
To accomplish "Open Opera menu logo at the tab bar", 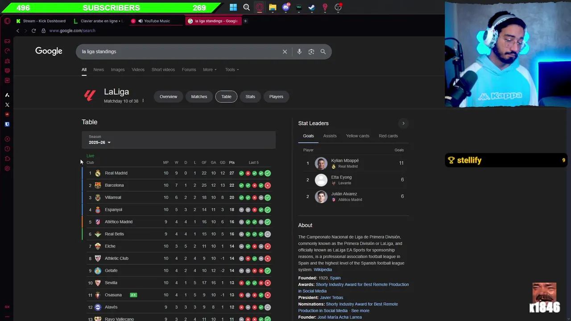I will 7,21.
